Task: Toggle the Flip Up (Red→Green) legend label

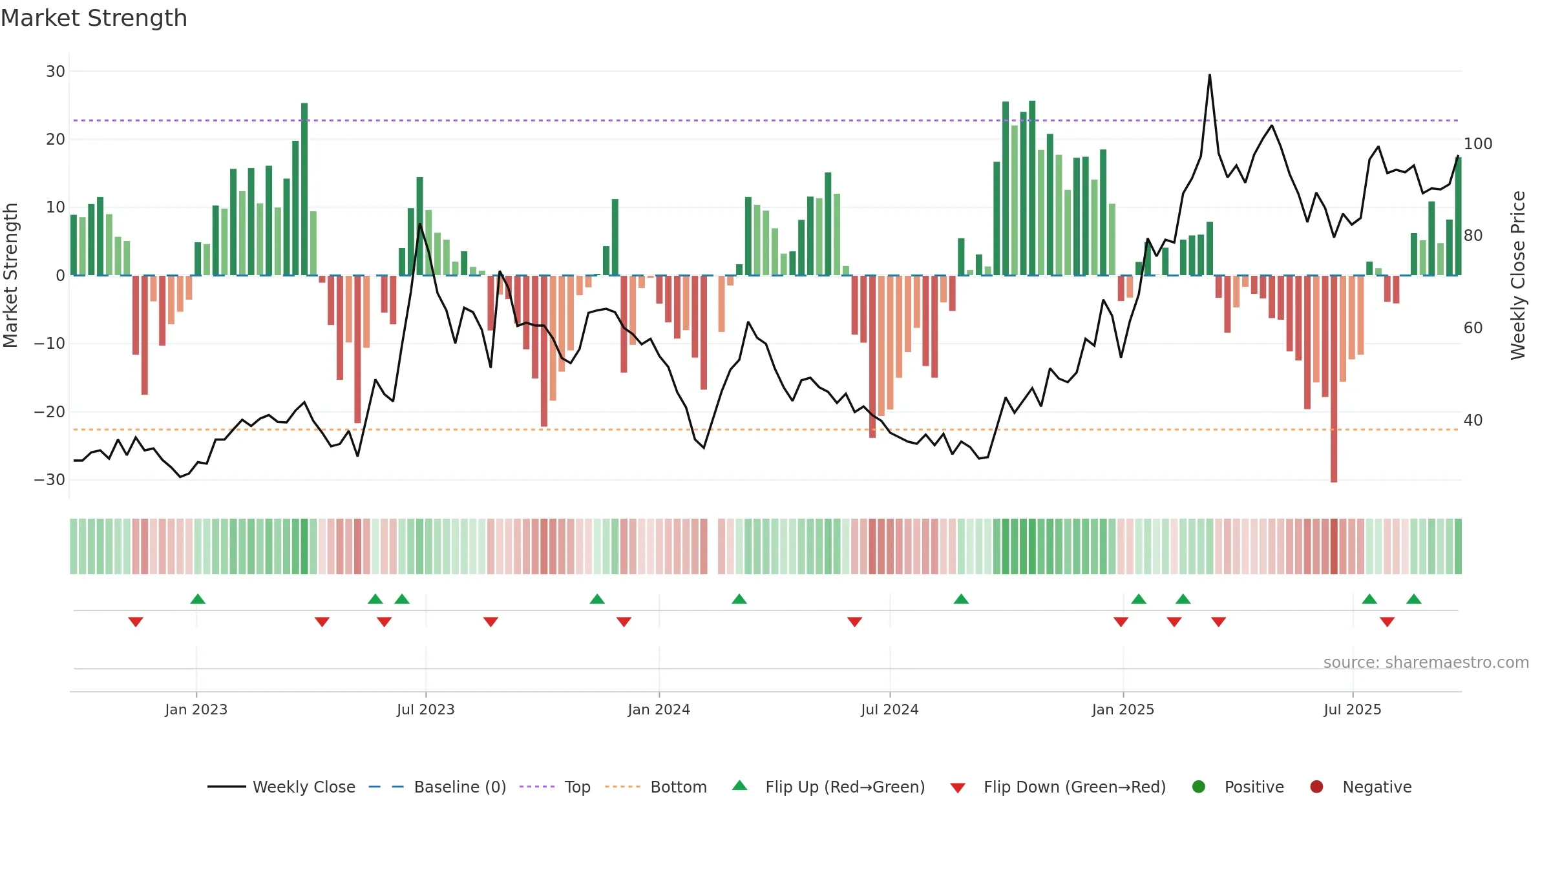Action: (845, 787)
